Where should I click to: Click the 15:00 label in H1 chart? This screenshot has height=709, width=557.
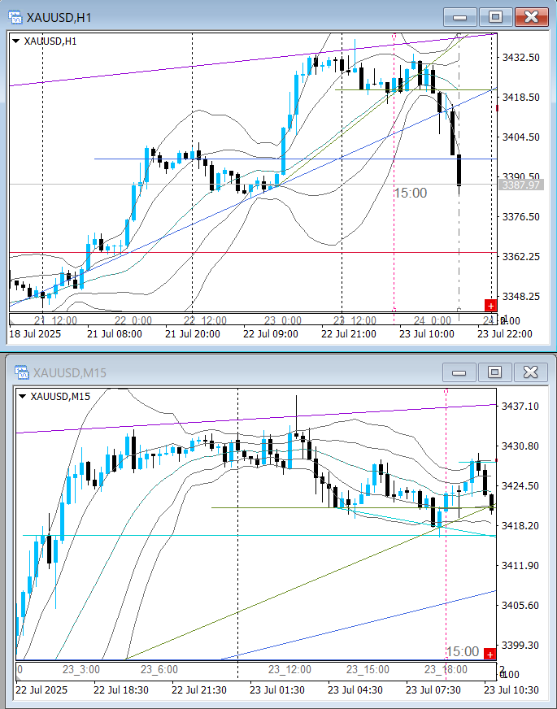(410, 193)
